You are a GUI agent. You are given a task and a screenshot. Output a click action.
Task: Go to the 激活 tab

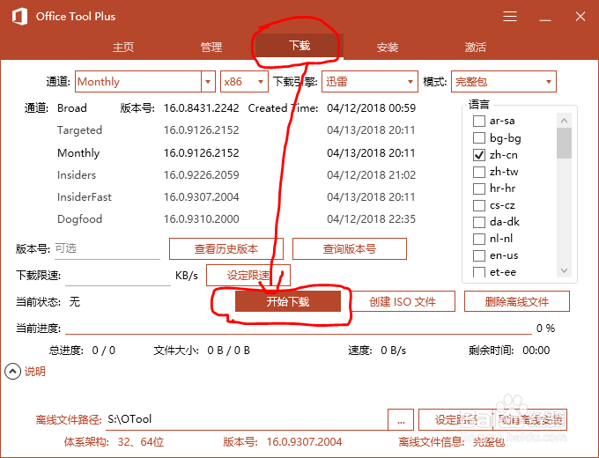pos(475,47)
